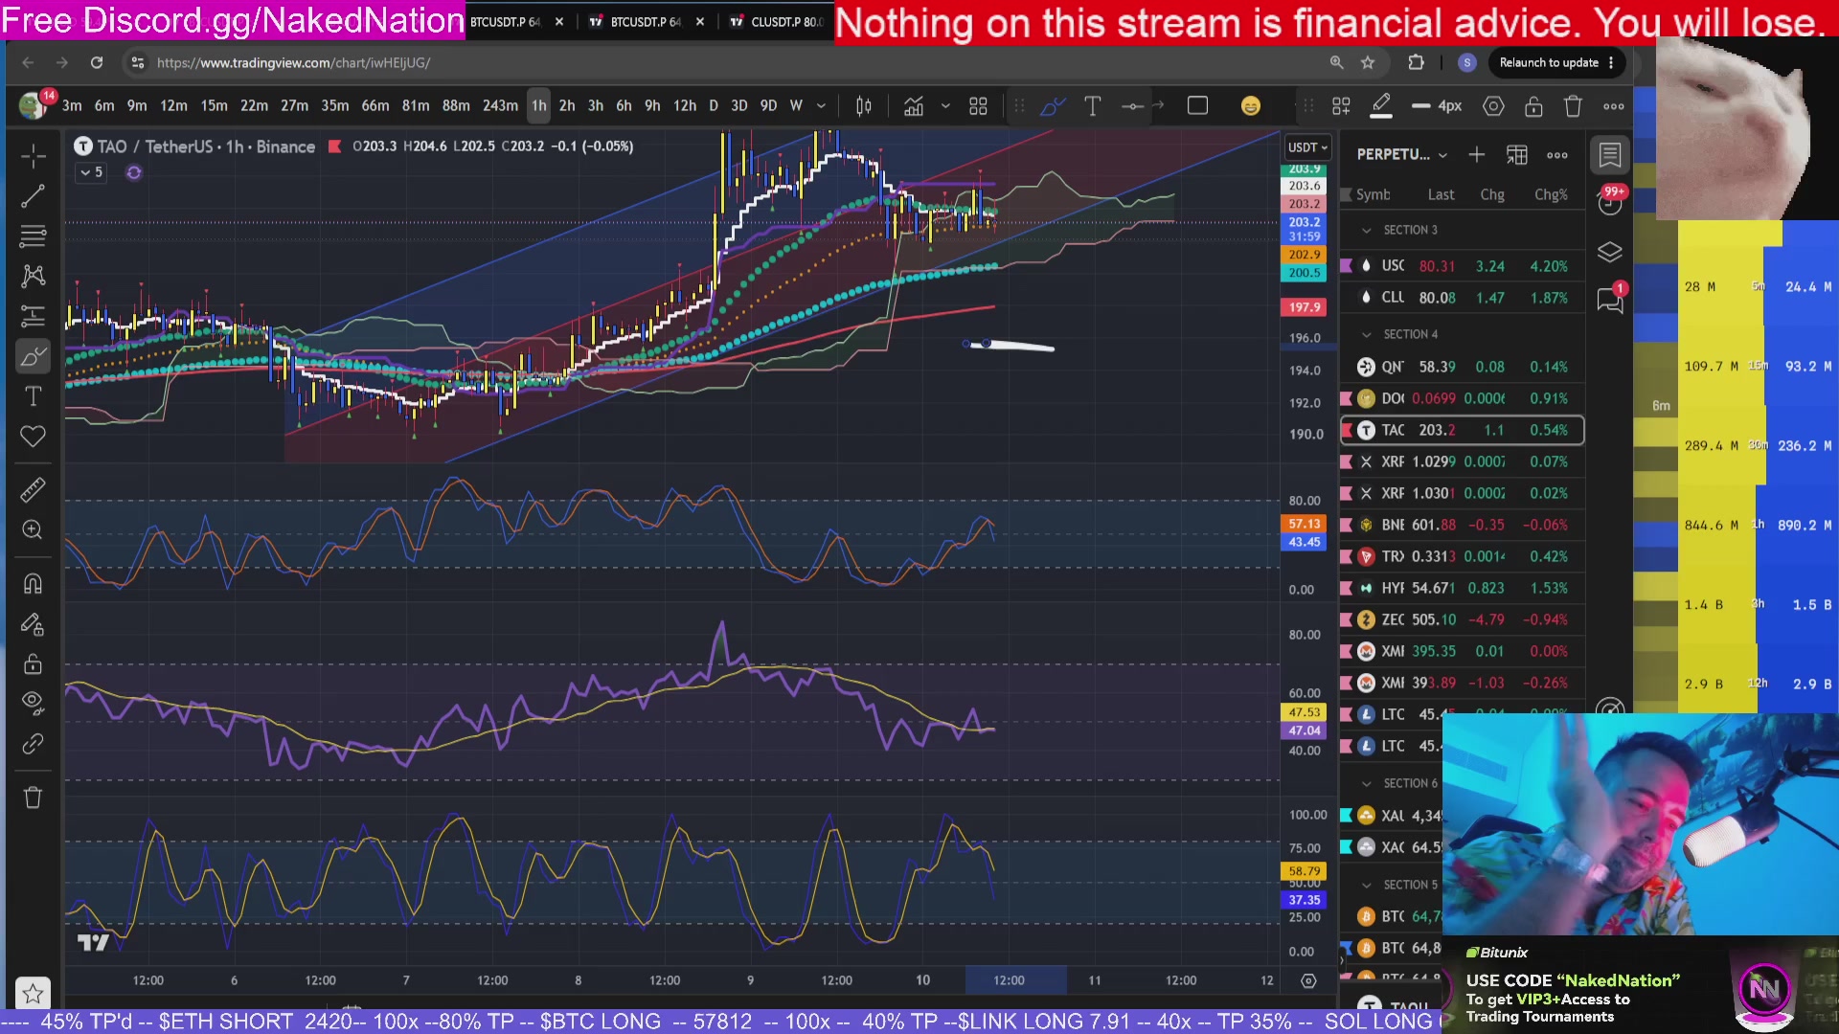1839x1034 pixels.
Task: Select the TAO row in the watchlist
Action: 1462,430
